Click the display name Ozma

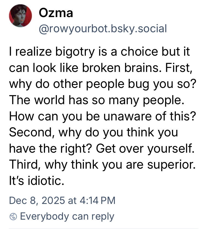tap(56, 13)
